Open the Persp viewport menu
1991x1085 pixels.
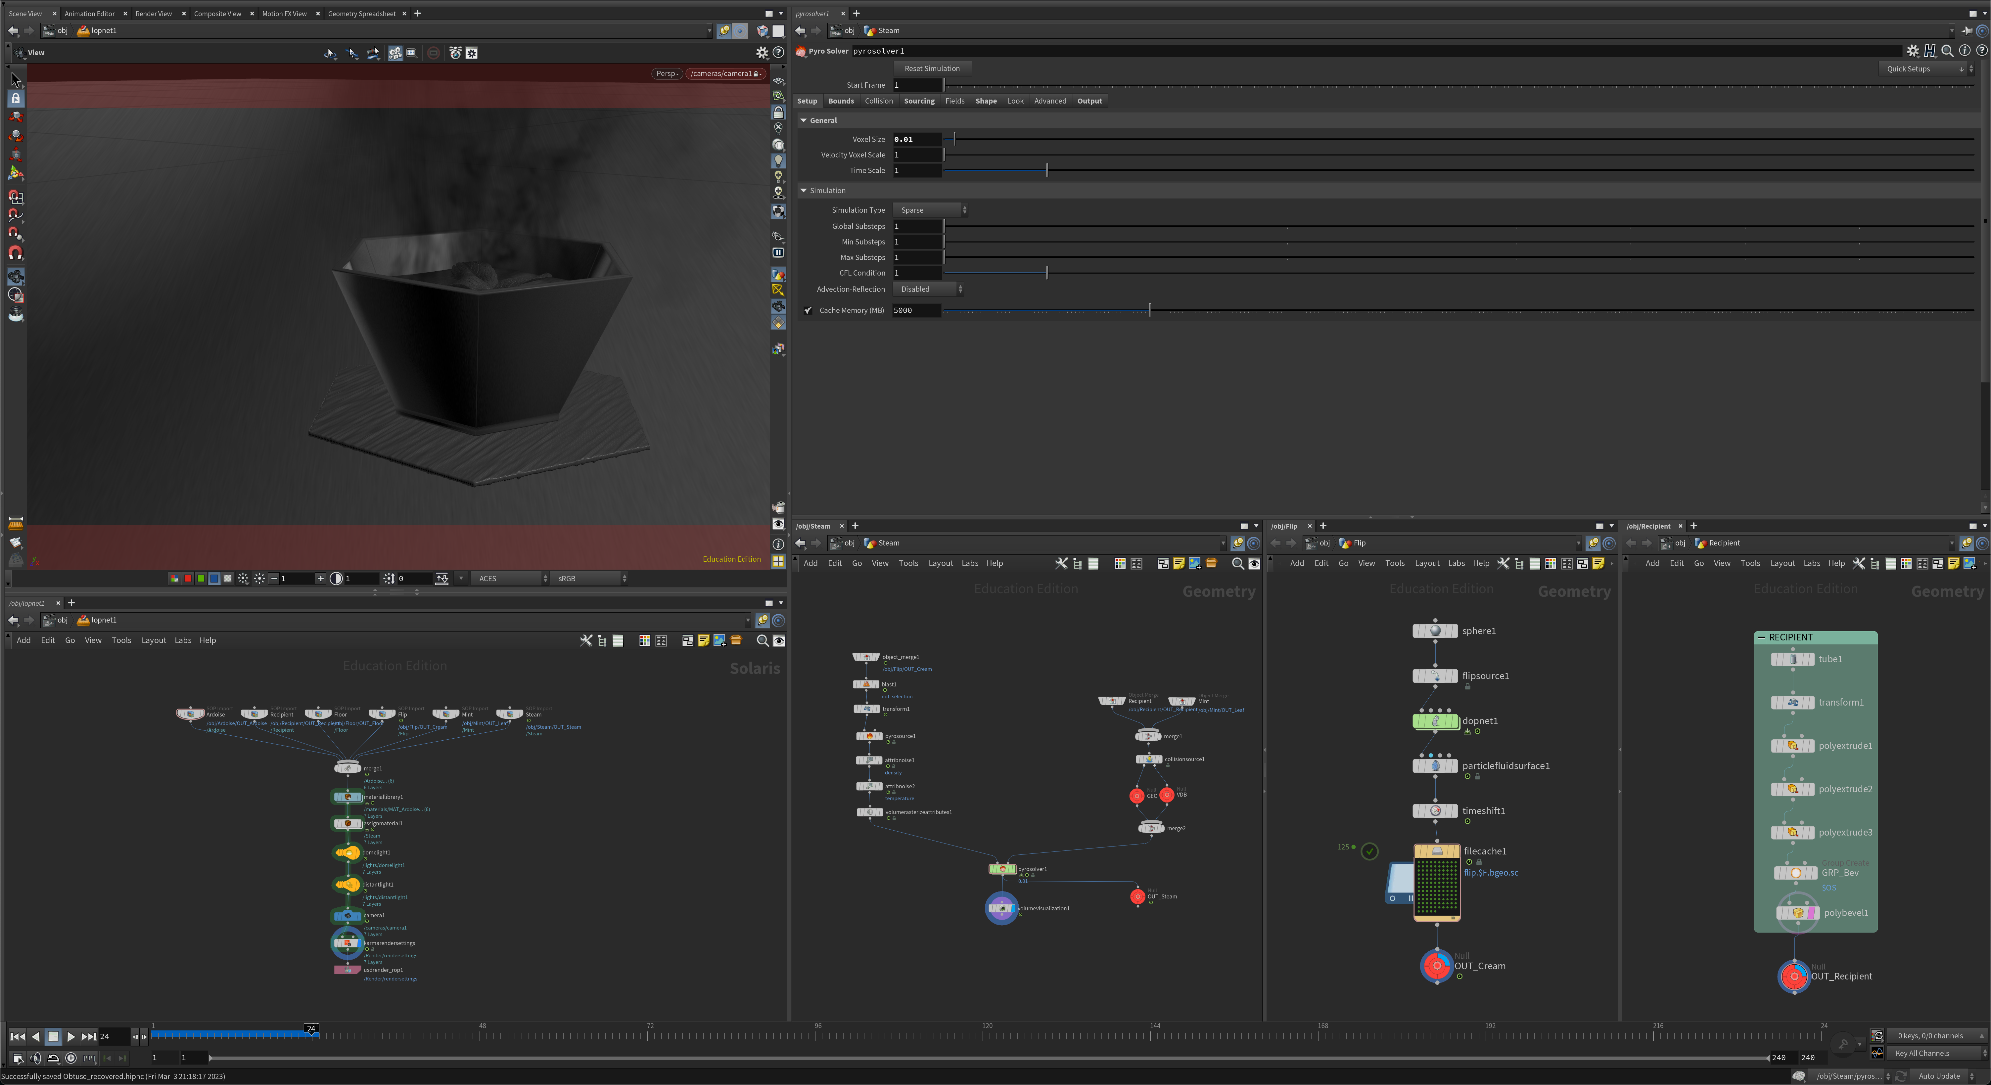pos(667,73)
